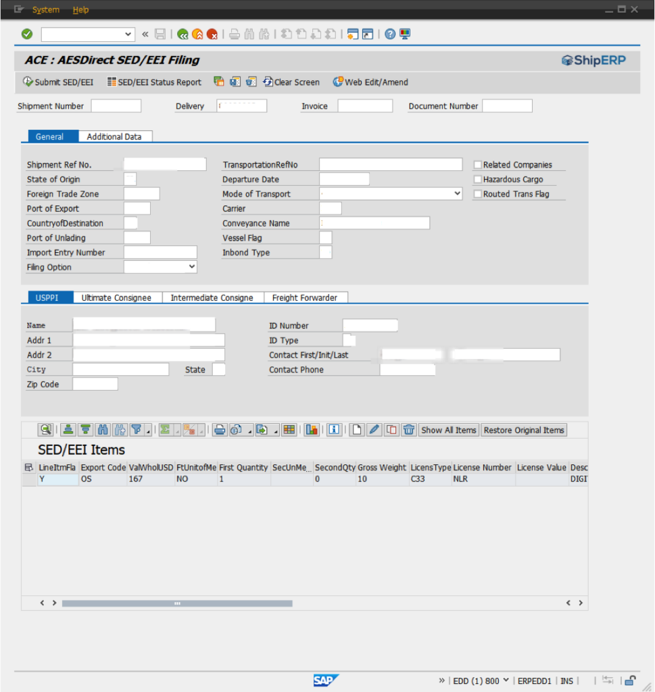Click the far-right scroll arrow under the items grid
Image resolution: width=655 pixels, height=692 pixels.
coord(581,603)
